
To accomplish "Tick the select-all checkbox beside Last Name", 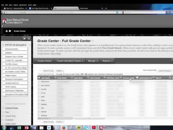I will coord(39,78).
